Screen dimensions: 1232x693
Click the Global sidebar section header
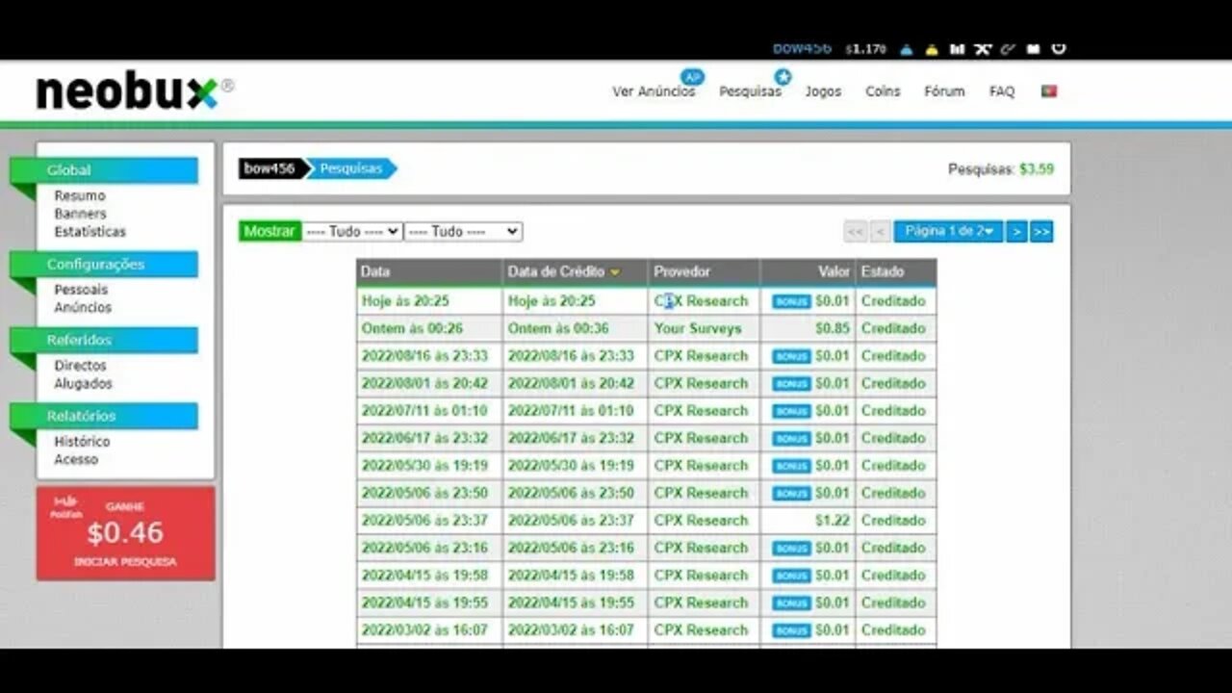104,170
